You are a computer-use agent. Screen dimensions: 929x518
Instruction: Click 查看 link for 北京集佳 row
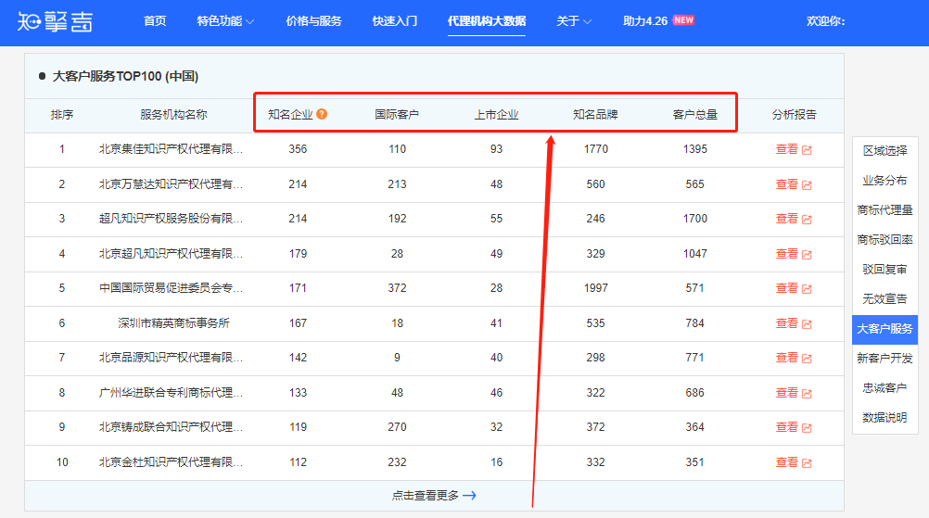click(x=787, y=149)
